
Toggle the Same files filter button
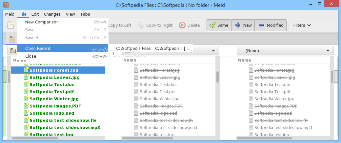(219, 25)
